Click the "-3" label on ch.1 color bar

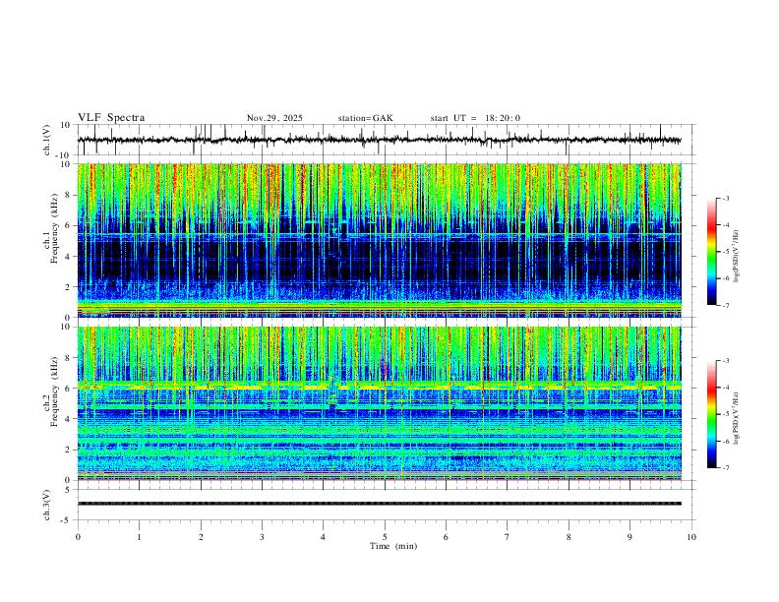[726, 198]
